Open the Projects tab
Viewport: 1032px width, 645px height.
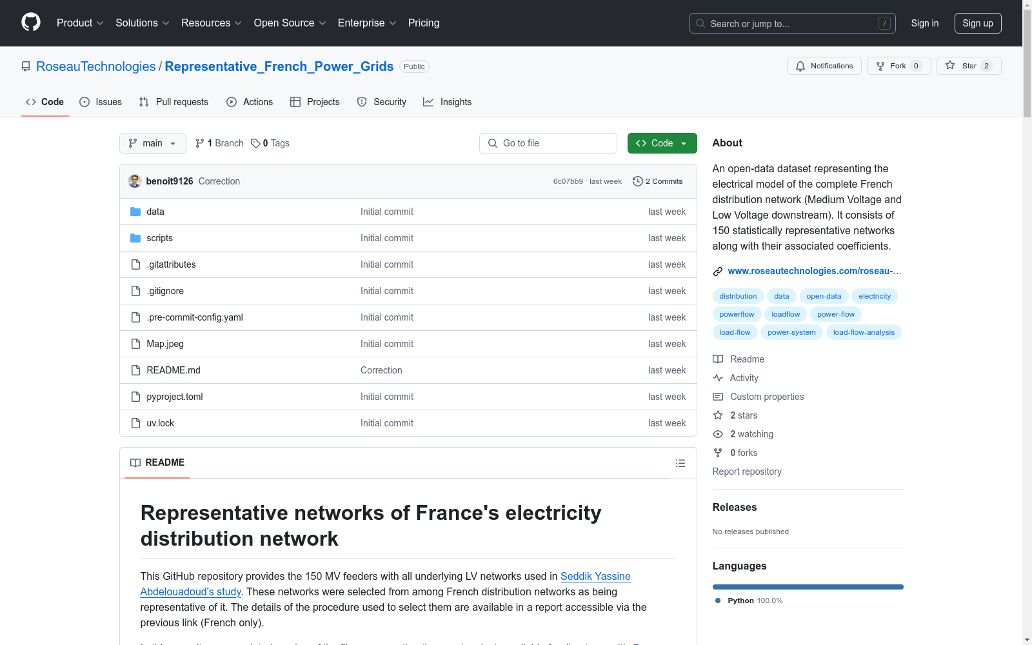pyautogui.click(x=315, y=102)
